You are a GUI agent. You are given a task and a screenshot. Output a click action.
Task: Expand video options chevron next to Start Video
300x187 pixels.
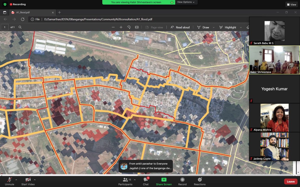(x=35, y=180)
